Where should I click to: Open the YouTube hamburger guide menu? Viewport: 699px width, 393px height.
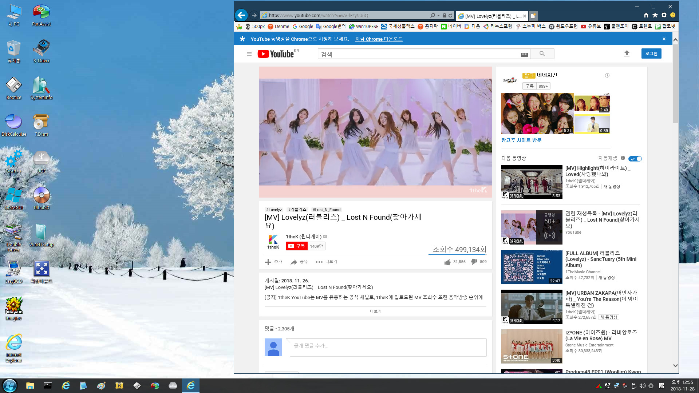(x=249, y=54)
